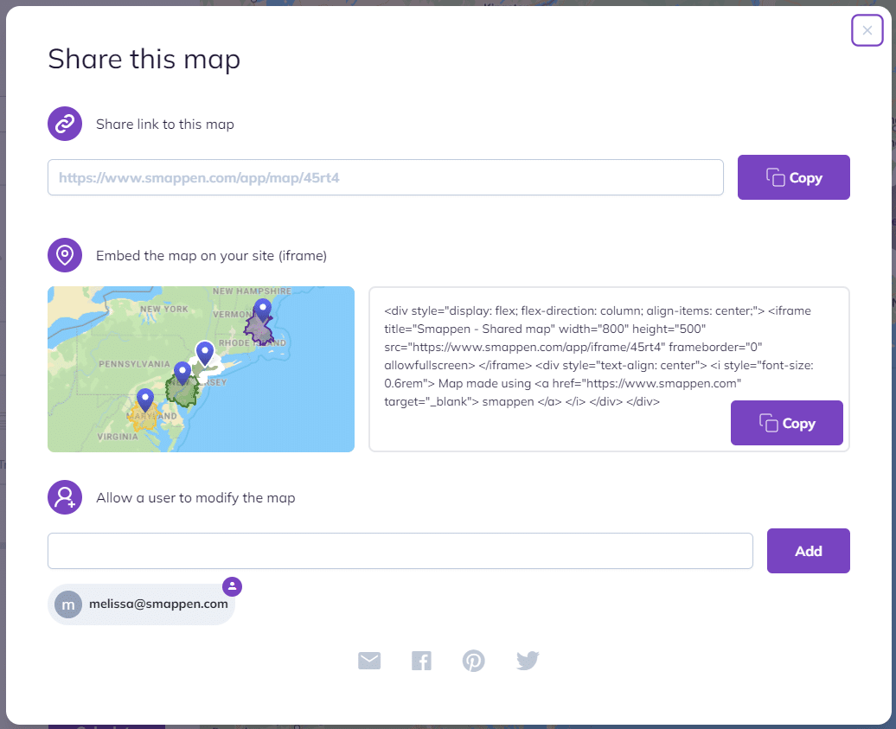The height and width of the screenshot is (729, 896).
Task: Copy the share link with the Copy button
Action: [x=793, y=176]
